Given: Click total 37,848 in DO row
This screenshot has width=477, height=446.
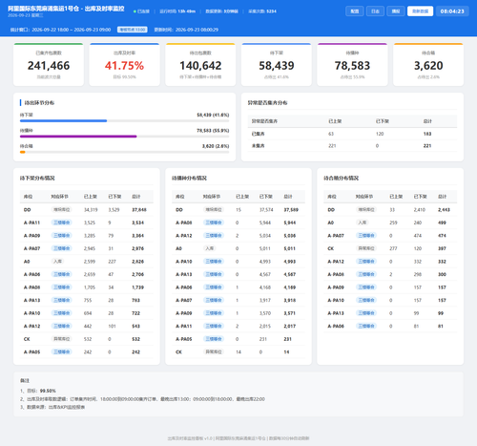Looking at the screenshot, I should (139, 210).
